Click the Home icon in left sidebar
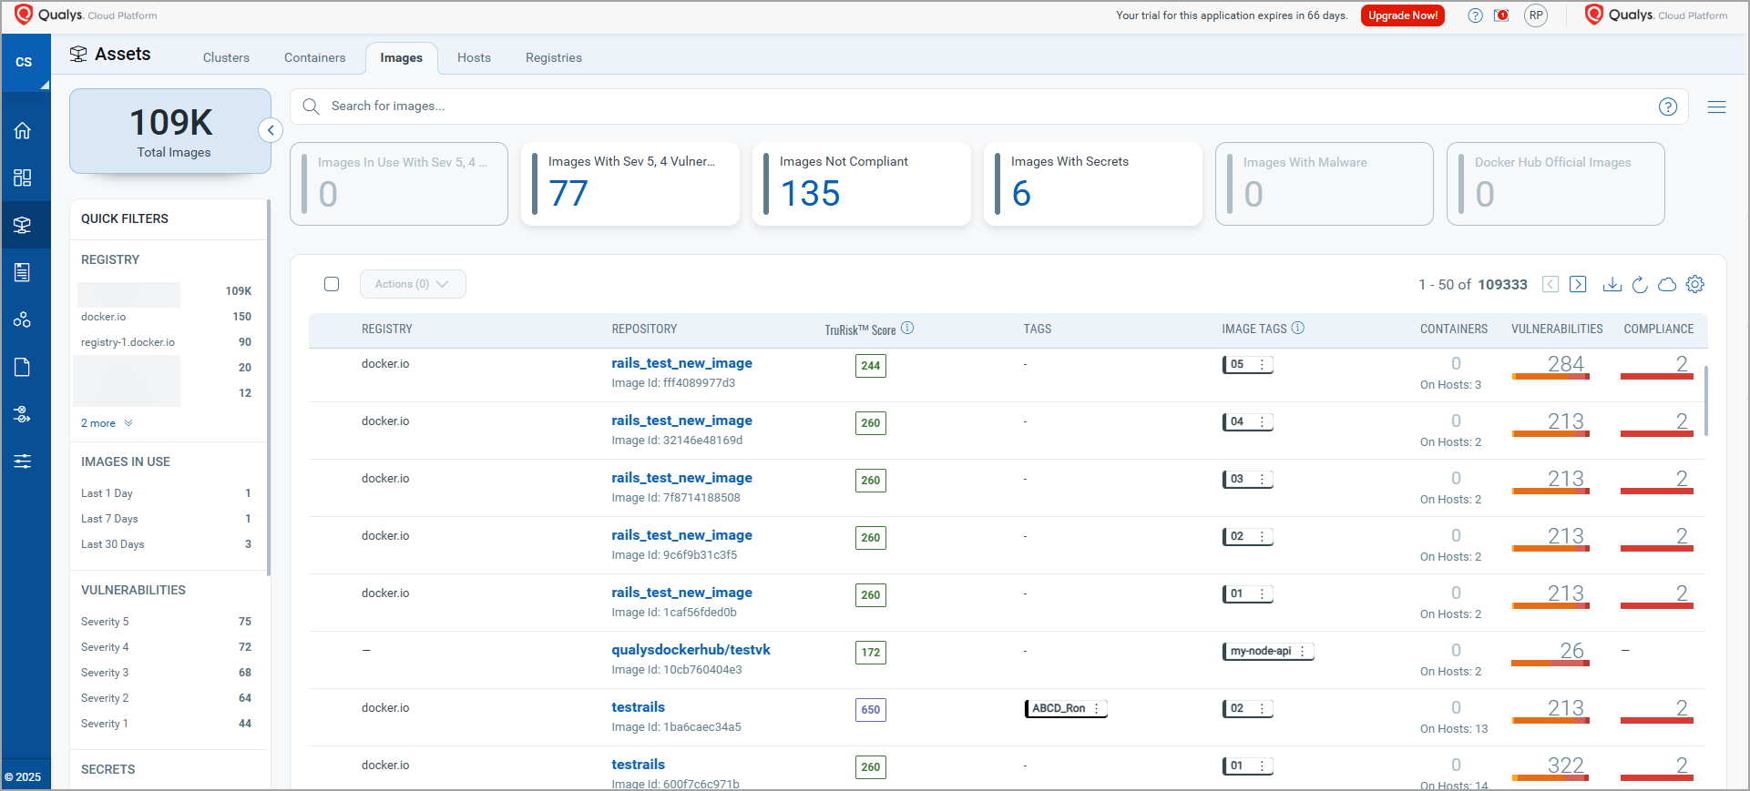 (x=23, y=130)
